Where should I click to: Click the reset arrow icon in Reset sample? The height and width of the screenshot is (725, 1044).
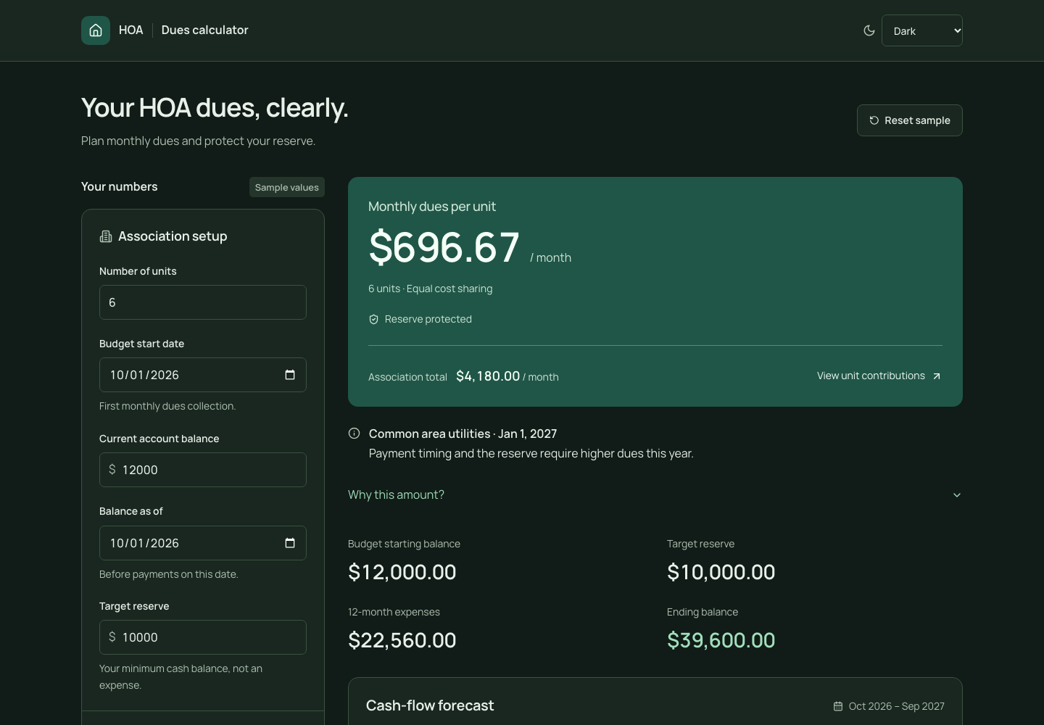click(x=874, y=120)
